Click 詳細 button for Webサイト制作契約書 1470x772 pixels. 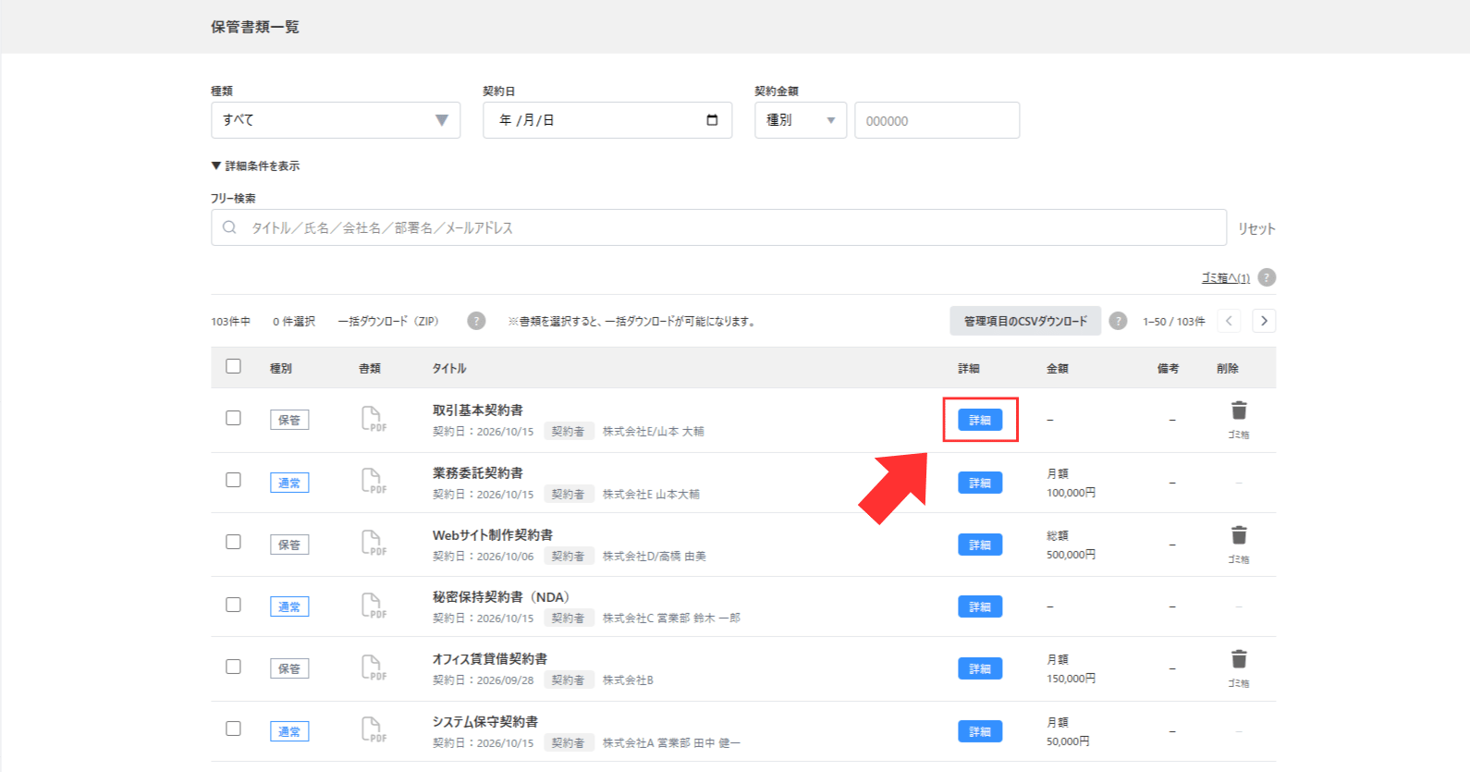[x=980, y=545]
